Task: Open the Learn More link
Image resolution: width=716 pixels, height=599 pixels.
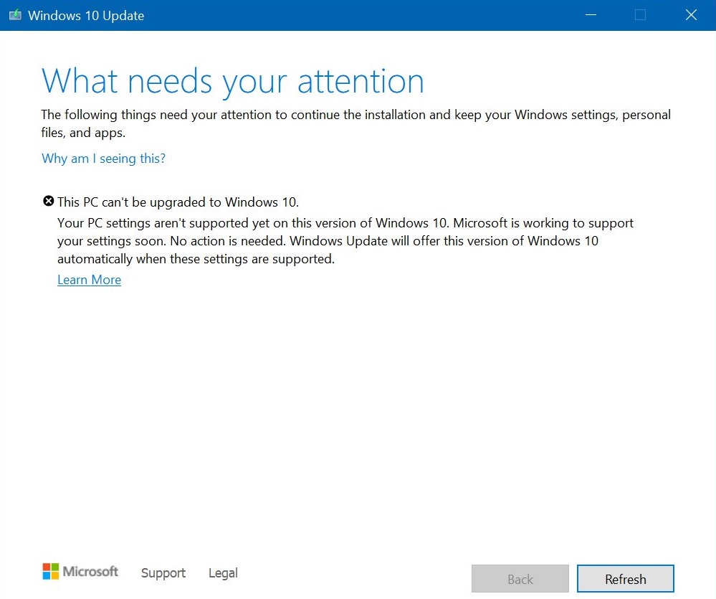Action: coord(89,280)
